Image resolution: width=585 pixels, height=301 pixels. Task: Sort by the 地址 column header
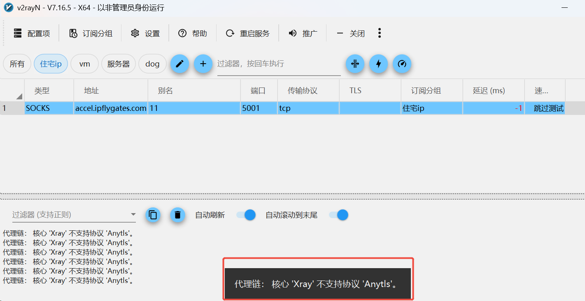[x=111, y=90]
